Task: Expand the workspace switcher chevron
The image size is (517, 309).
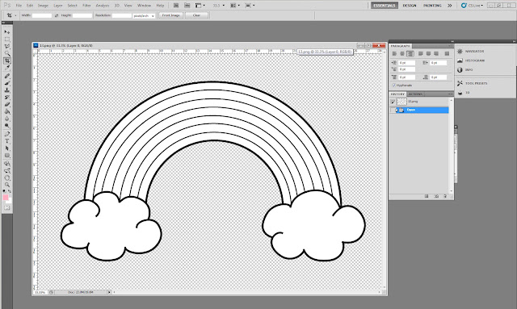Action: [449, 6]
